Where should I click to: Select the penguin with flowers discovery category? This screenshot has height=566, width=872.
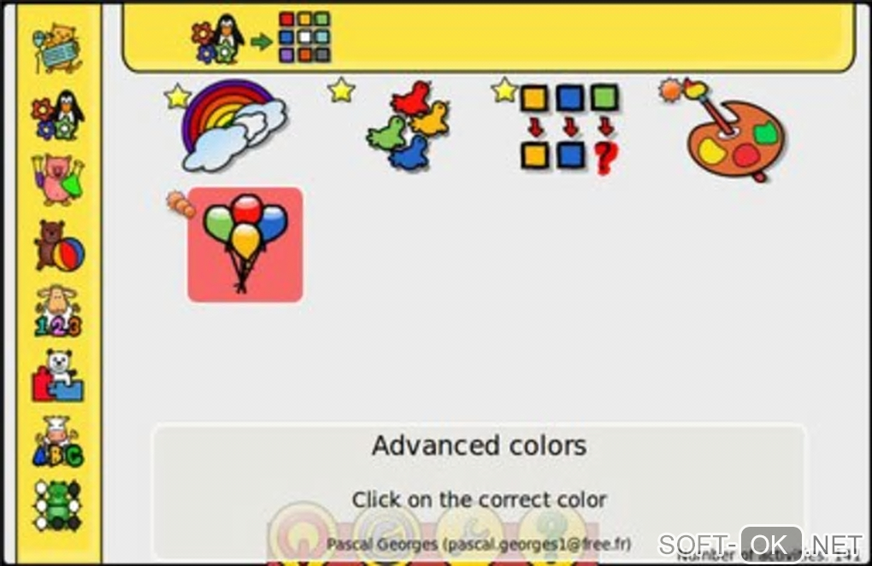click(x=57, y=115)
